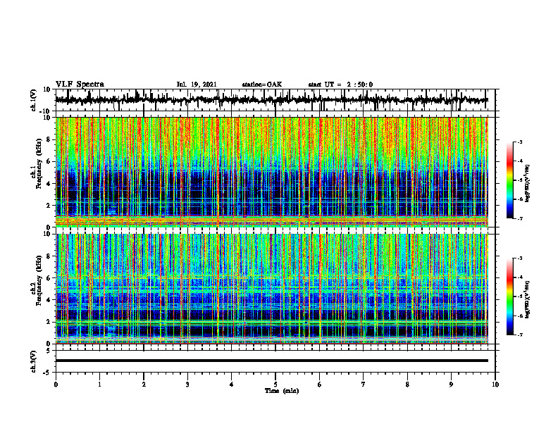Click the '6' kHz tick on ch.2 spectrogram
This screenshot has height=431, width=558.
click(x=49, y=278)
